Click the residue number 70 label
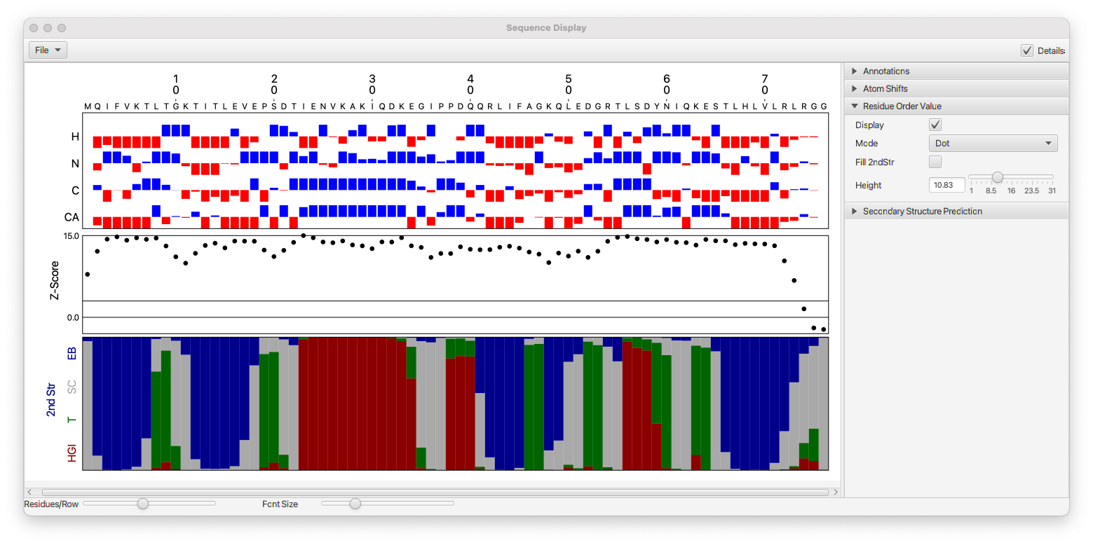1093x545 pixels. pyautogui.click(x=765, y=84)
